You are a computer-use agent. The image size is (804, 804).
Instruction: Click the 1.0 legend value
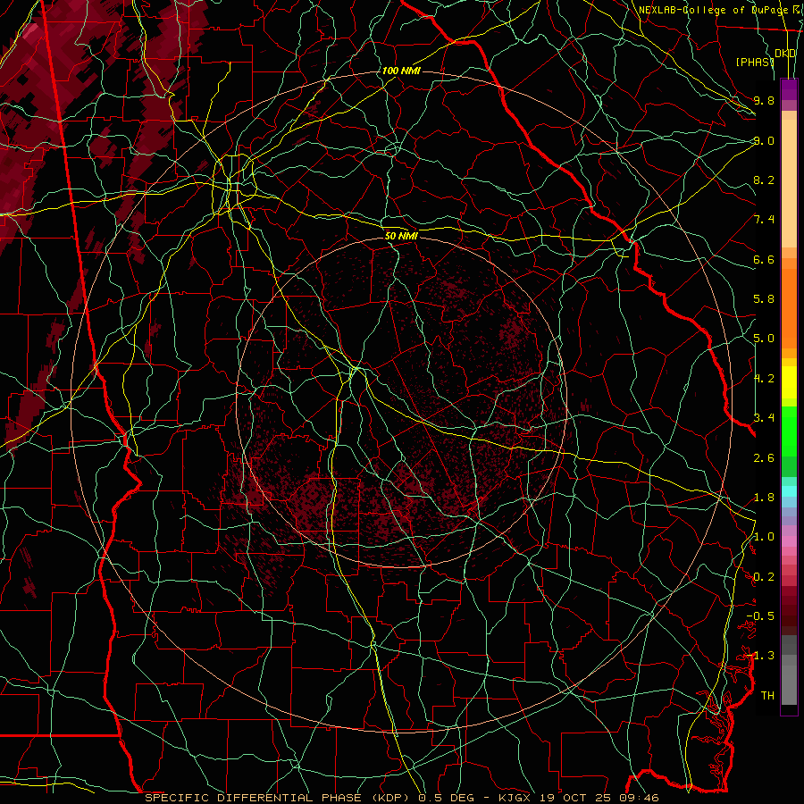764,537
